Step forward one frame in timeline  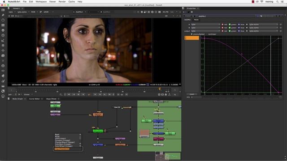pyautogui.click(x=100, y=94)
